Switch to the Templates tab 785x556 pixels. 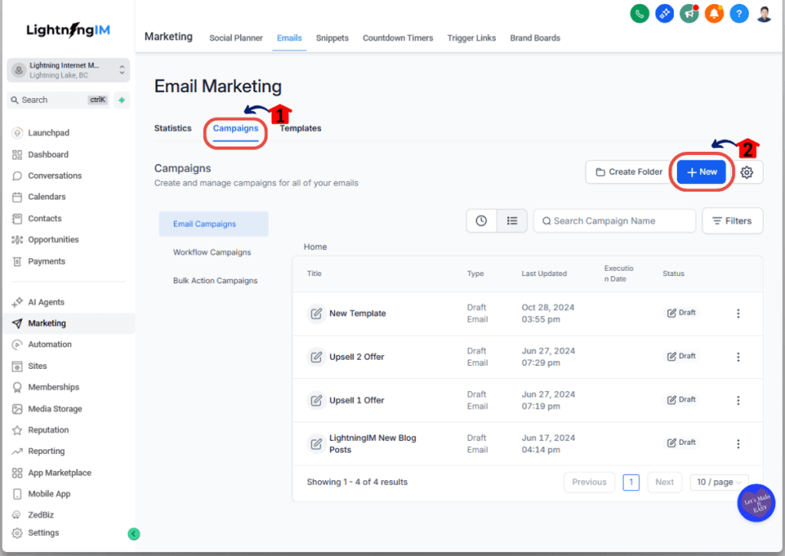(300, 128)
